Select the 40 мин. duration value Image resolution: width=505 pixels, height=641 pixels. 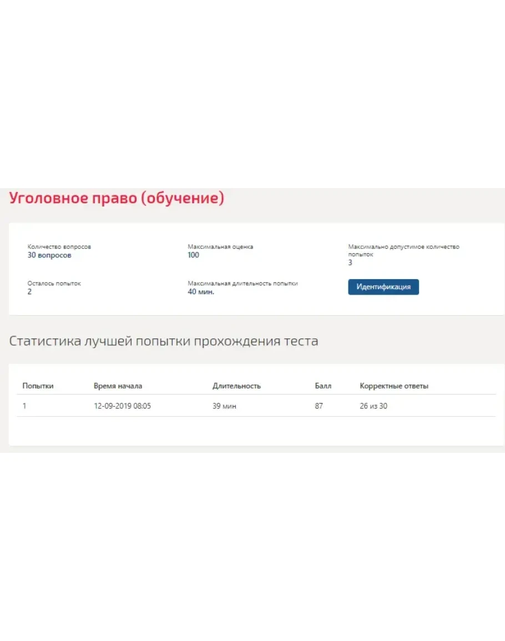[201, 292]
